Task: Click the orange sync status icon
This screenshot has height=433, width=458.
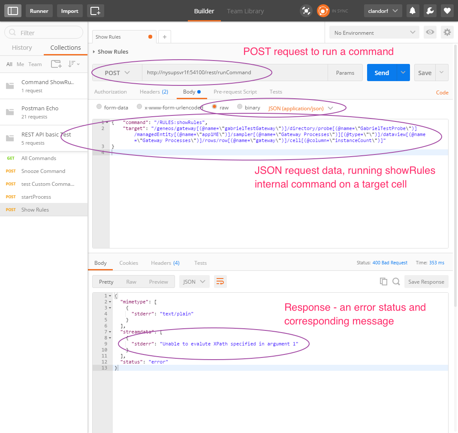Action: (x=323, y=11)
